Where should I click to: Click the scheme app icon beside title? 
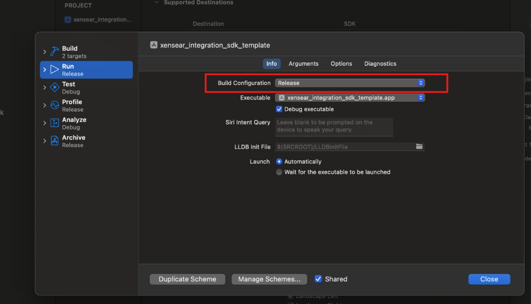pos(154,45)
